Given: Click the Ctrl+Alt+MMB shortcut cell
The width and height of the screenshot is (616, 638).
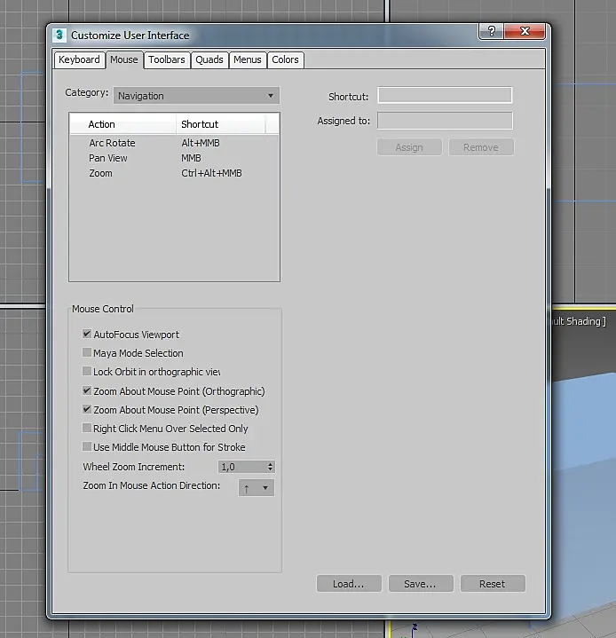Looking at the screenshot, I should click(x=211, y=173).
